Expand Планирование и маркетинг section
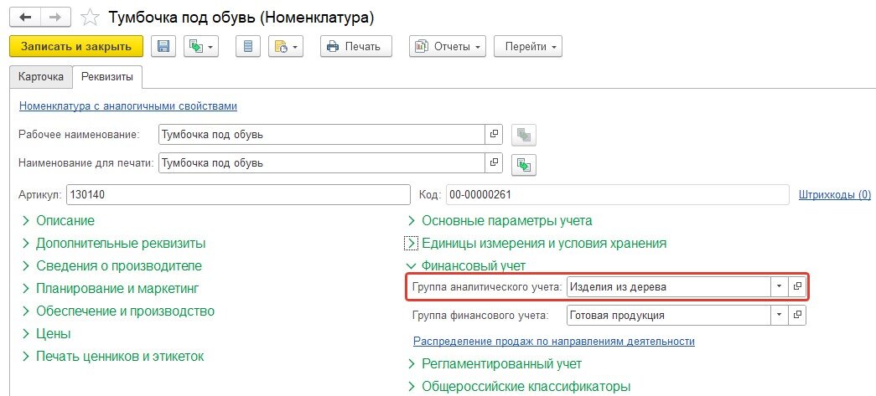 pyautogui.click(x=111, y=289)
